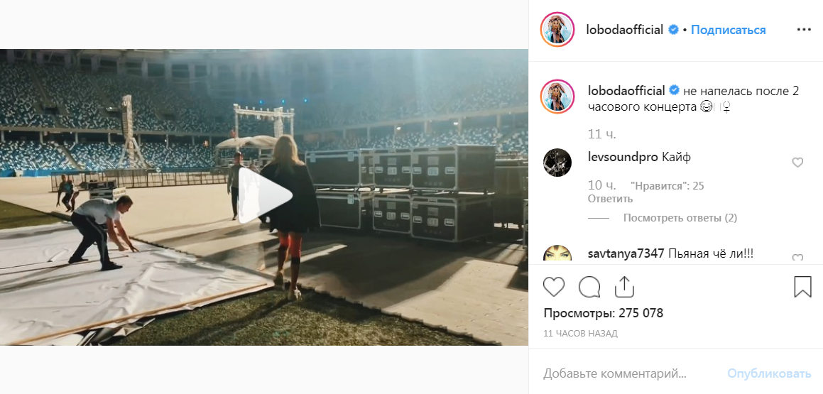Click Опубликовать to post comment
Image resolution: width=823 pixels, height=394 pixels.
pyautogui.click(x=769, y=374)
